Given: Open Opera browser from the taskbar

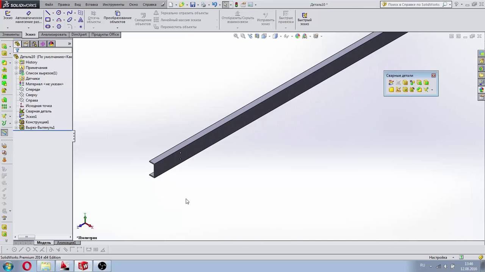Looking at the screenshot, I should tap(27, 266).
